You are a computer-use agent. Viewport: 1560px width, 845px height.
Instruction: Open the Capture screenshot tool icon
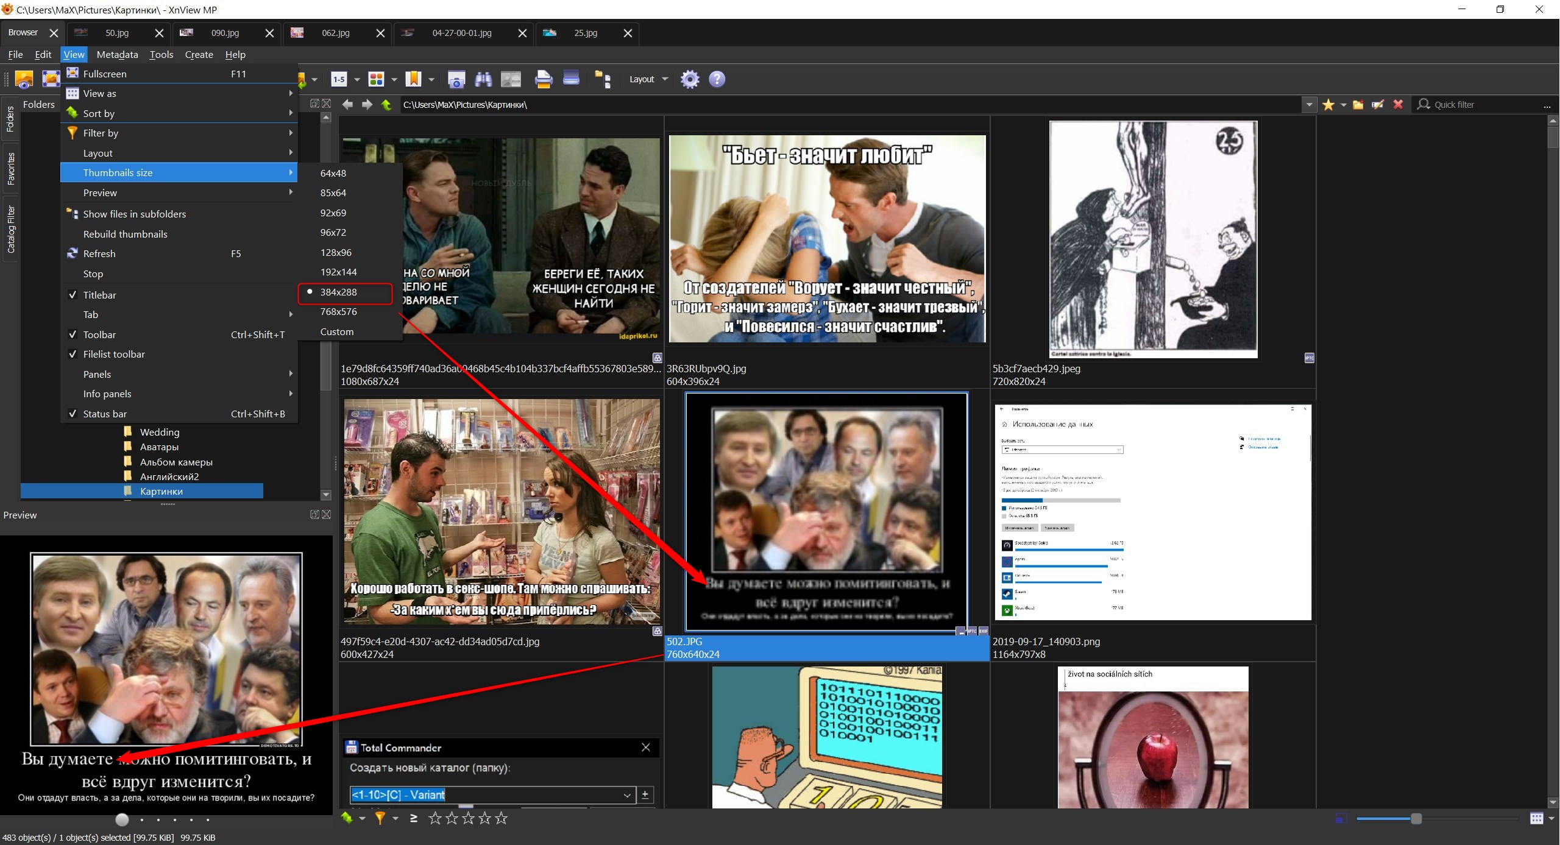456,79
